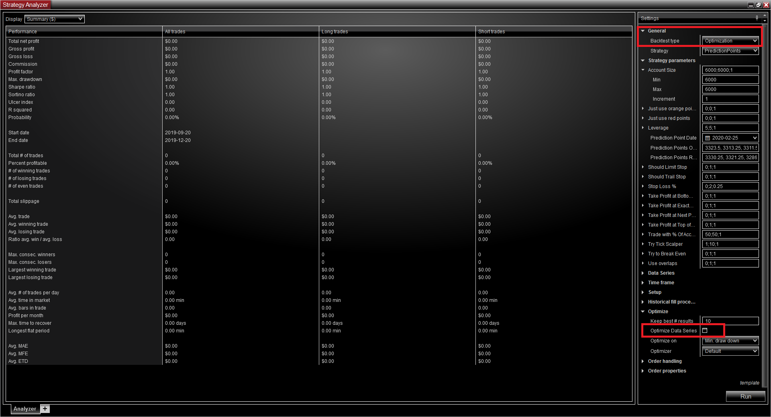Click the Stop Loss % value field

[730, 186]
